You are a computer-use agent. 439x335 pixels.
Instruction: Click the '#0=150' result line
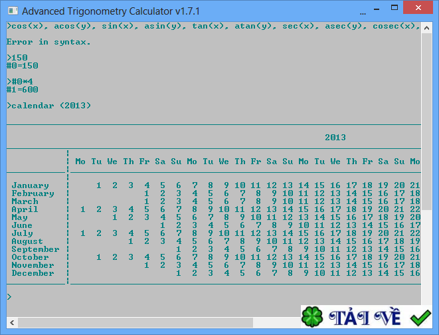click(23, 66)
